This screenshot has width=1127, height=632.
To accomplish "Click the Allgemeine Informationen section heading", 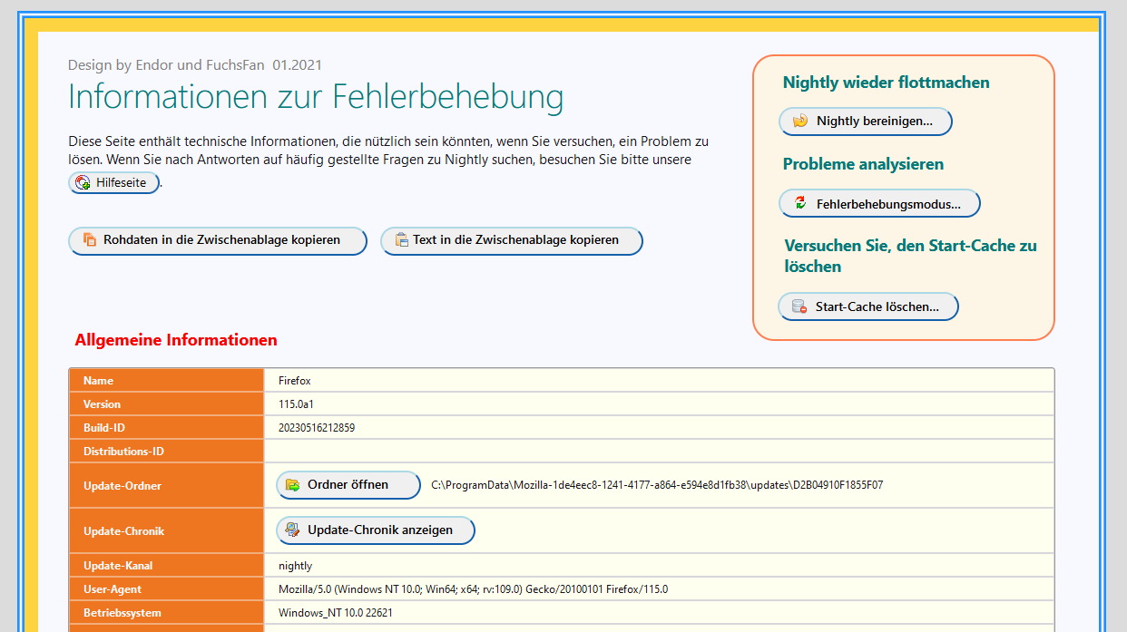I will point(176,341).
